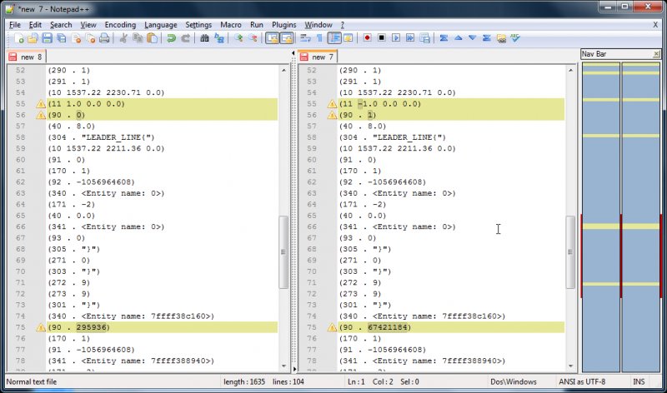Viewport: 667px width, 393px height.
Task: Open the Plugins menu
Action: click(x=283, y=25)
